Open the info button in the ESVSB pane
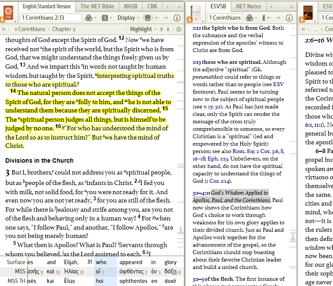This screenshot has width=333, height=286. tap(289, 18)
